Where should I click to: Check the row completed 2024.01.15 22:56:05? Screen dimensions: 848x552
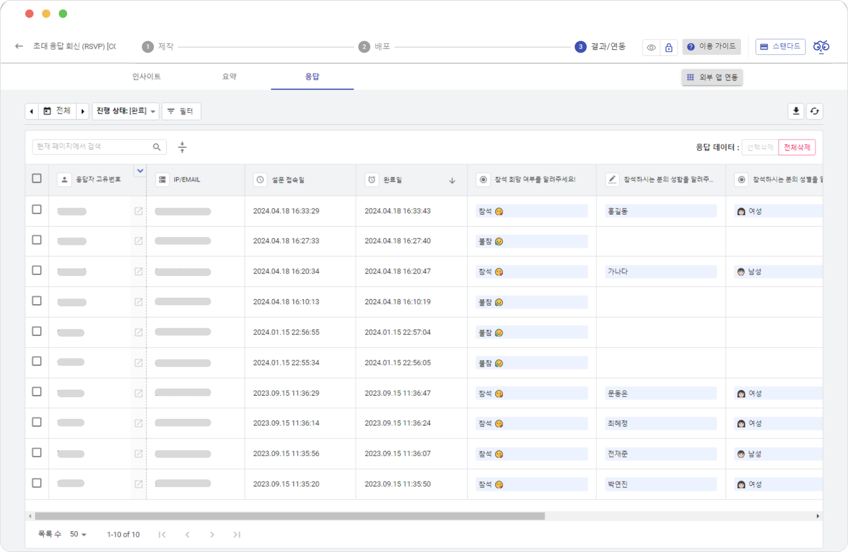click(x=37, y=361)
